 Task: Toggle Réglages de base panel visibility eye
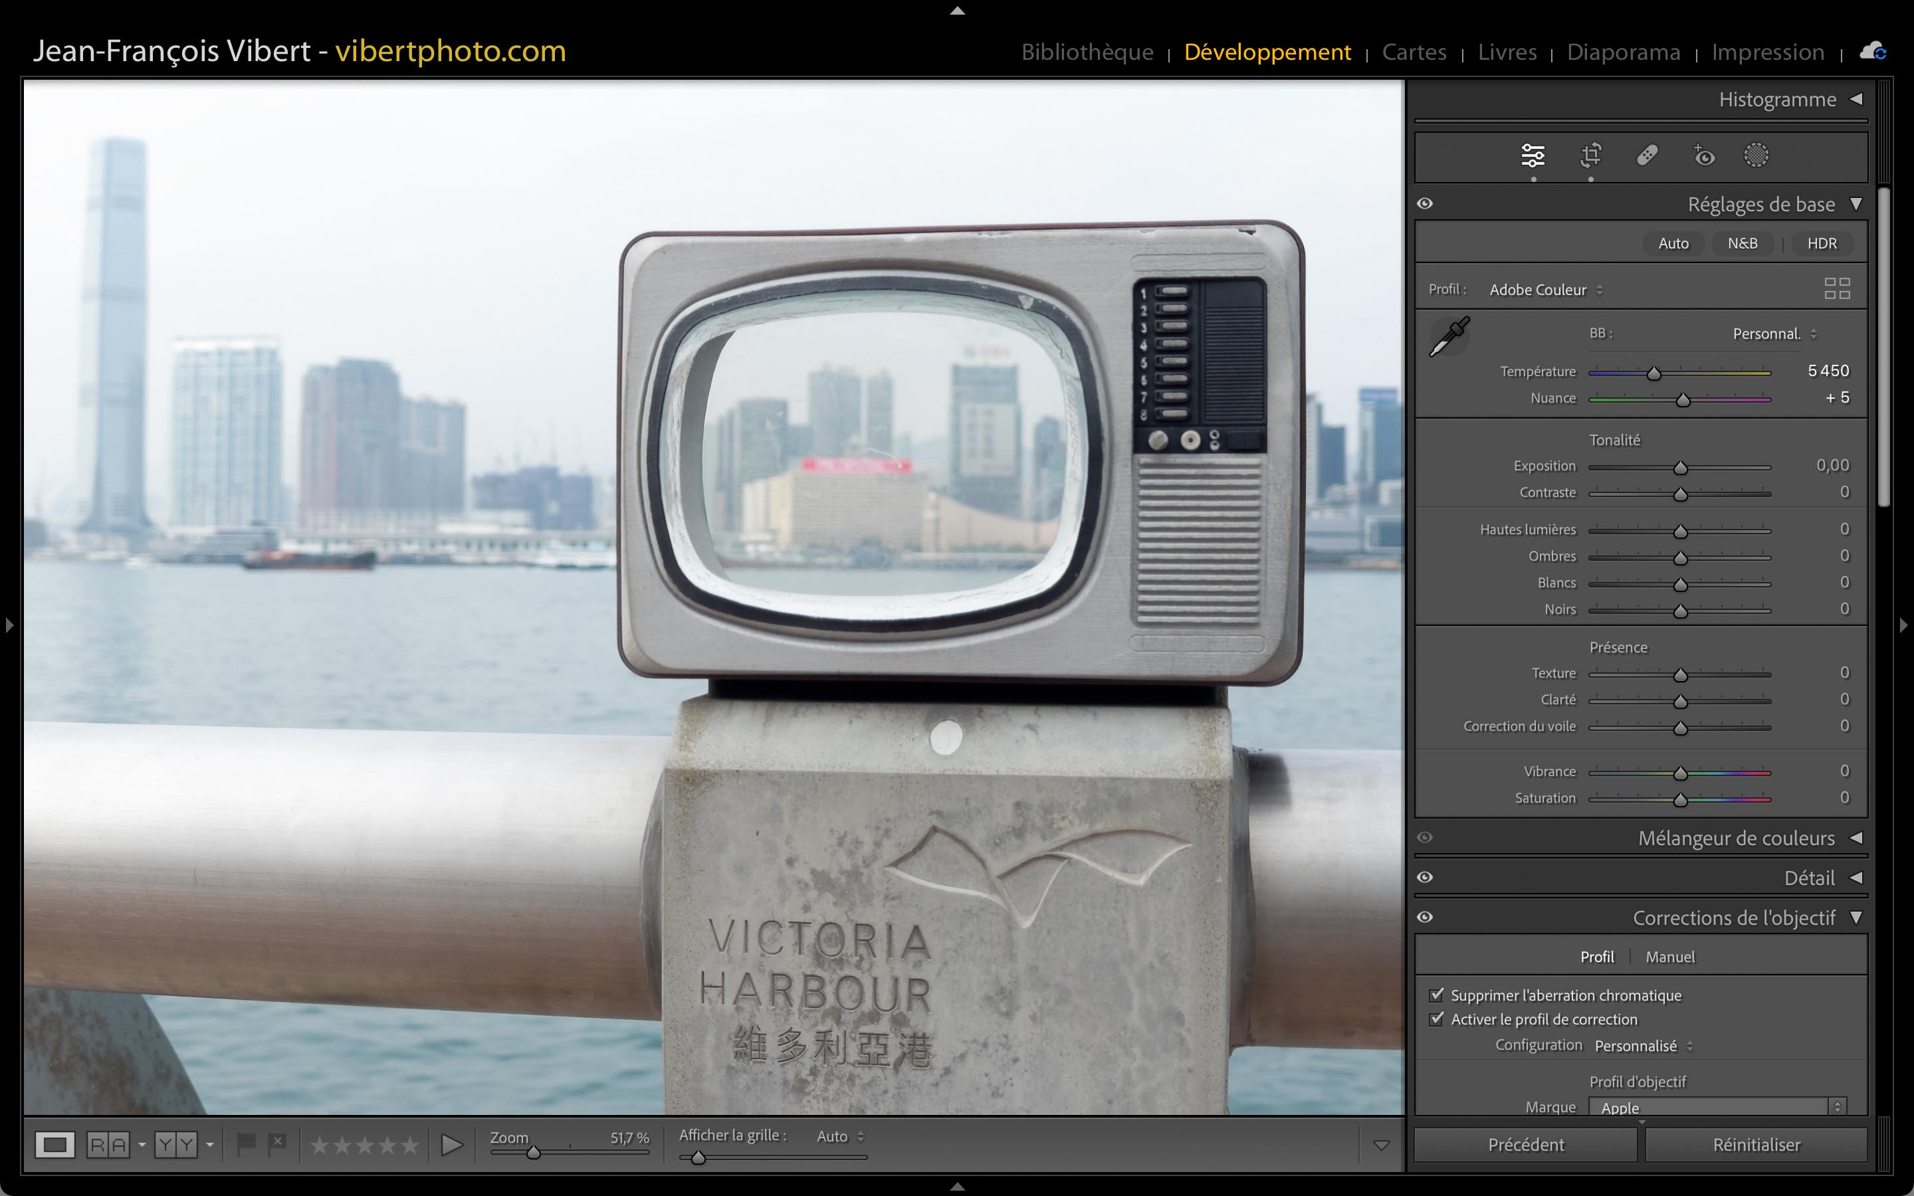tap(1426, 204)
